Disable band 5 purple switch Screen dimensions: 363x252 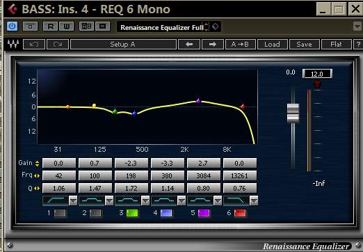pos(204,213)
